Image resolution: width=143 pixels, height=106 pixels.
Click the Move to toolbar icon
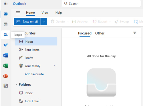click(136, 22)
